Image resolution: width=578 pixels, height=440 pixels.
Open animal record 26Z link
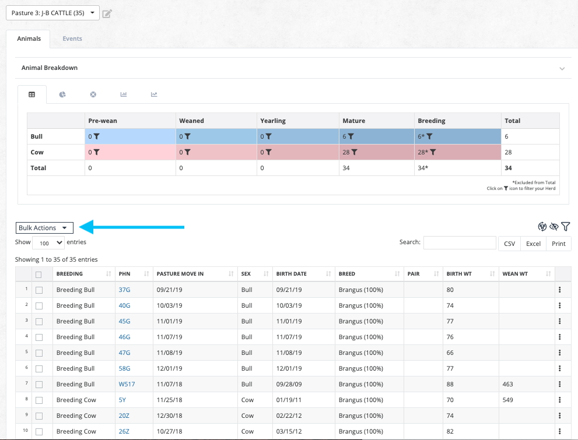click(124, 431)
